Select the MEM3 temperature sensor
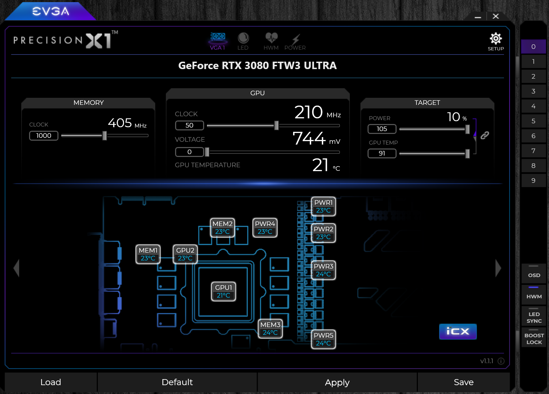The width and height of the screenshot is (549, 394). pos(270,329)
